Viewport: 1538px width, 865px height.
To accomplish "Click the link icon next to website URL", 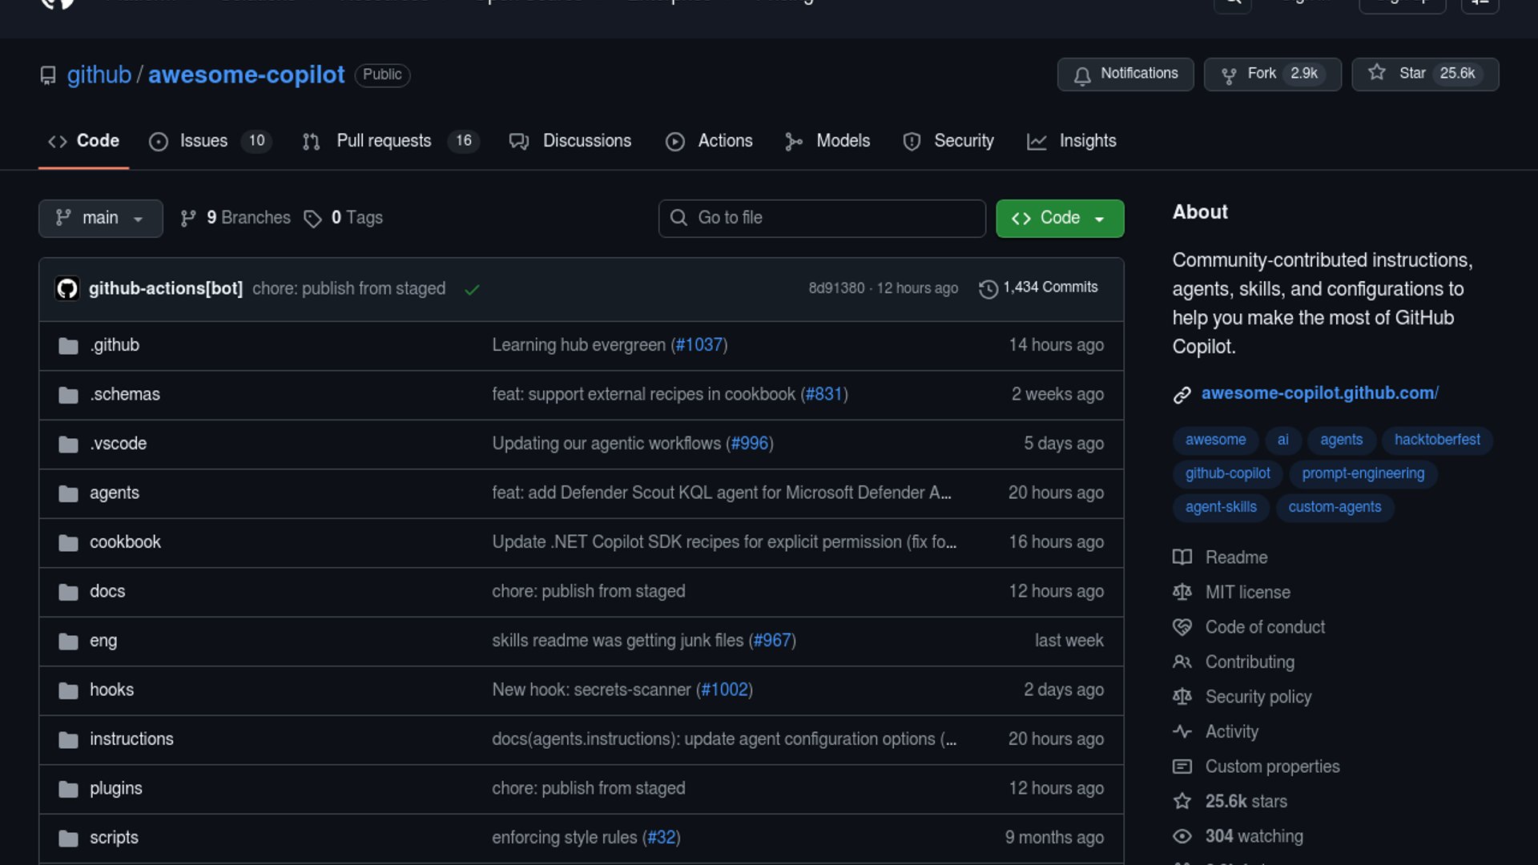I will pos(1182,395).
